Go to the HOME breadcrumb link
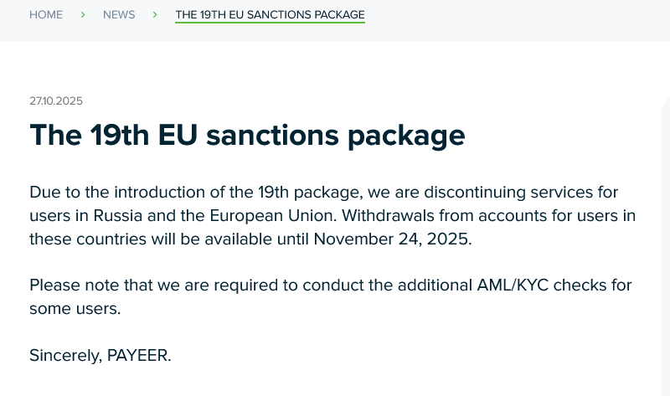Image resolution: width=670 pixels, height=396 pixels. click(x=46, y=15)
